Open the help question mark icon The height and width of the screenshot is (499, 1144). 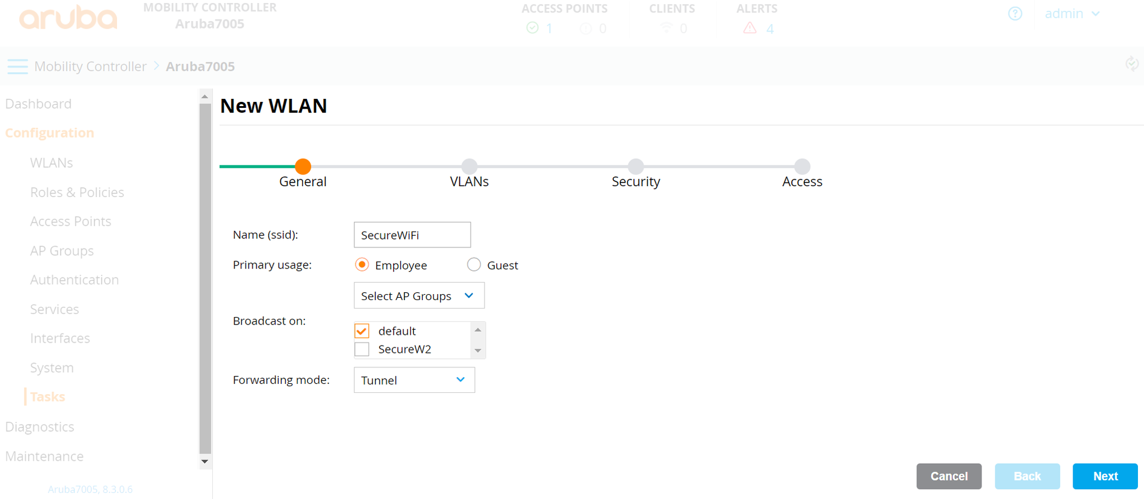coord(1015,14)
